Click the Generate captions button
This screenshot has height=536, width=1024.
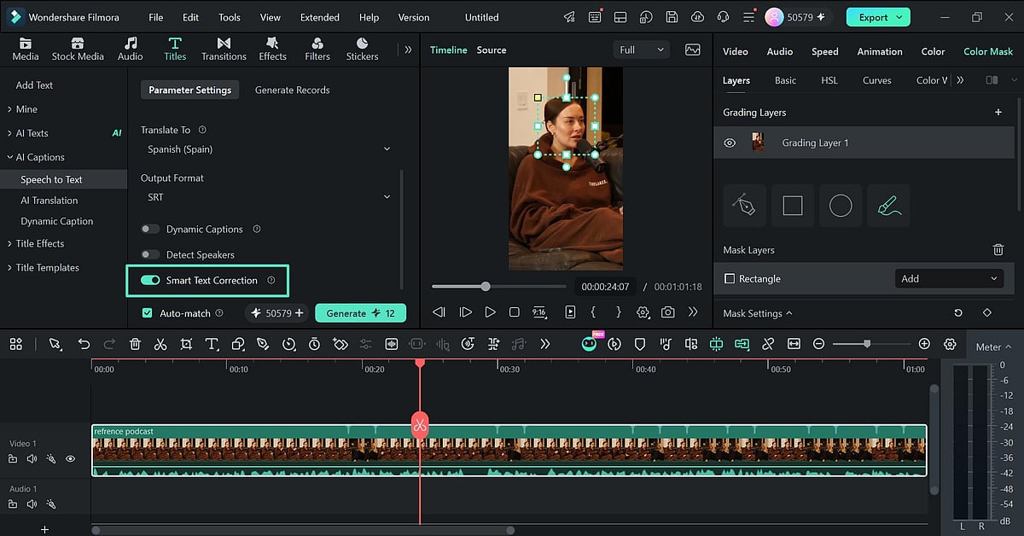[360, 313]
